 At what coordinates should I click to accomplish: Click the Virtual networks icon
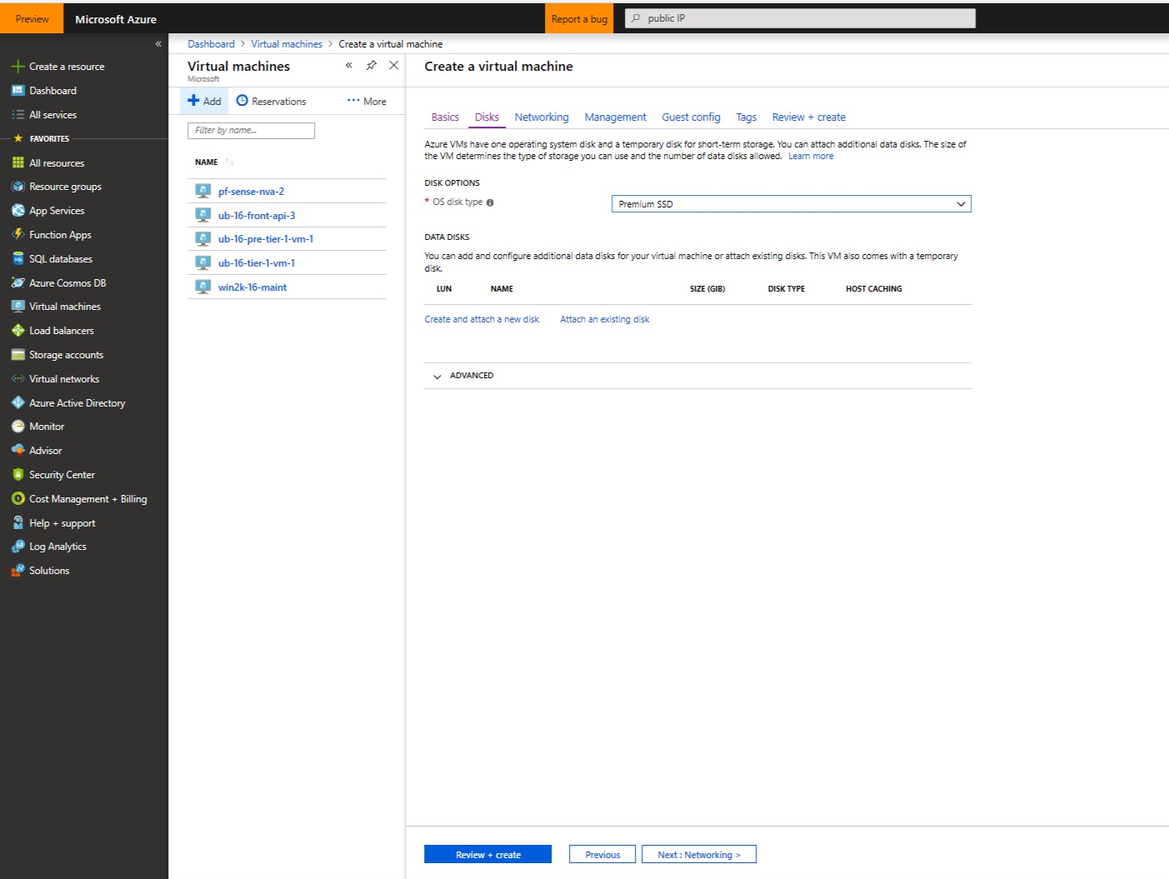17,379
